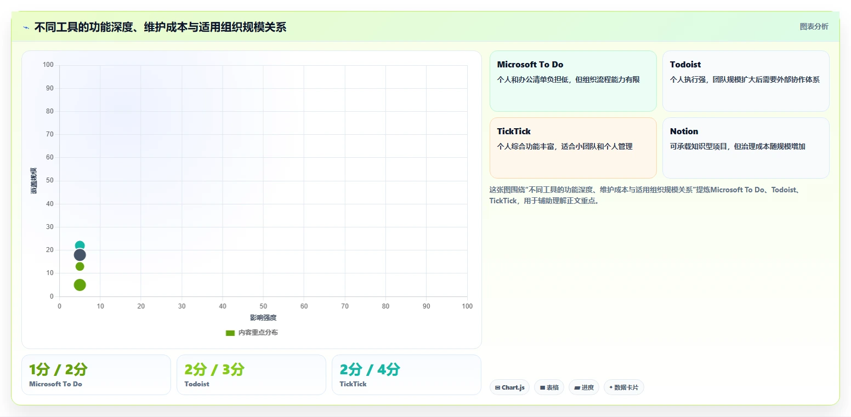This screenshot has width=851, height=417.
Task: Toggle the 内容重点分布 legend entry
Action: pyautogui.click(x=252, y=333)
